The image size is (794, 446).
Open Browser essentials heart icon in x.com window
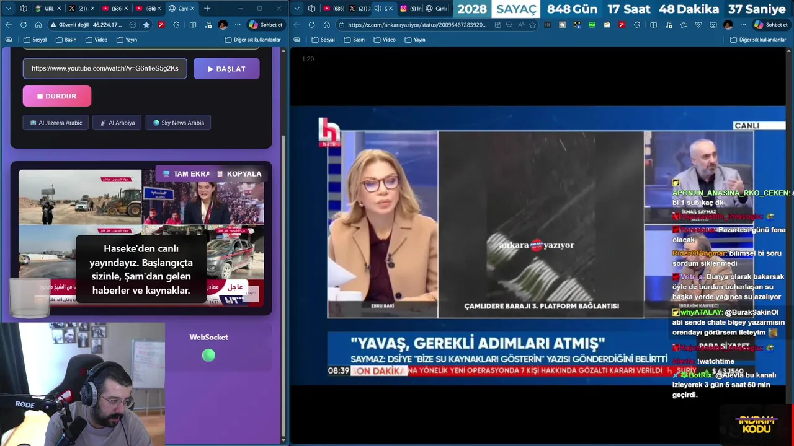coord(698,25)
